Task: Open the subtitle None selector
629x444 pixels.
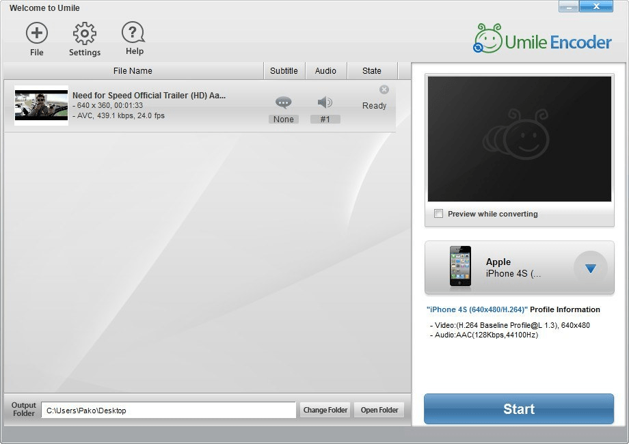Action: tap(283, 119)
